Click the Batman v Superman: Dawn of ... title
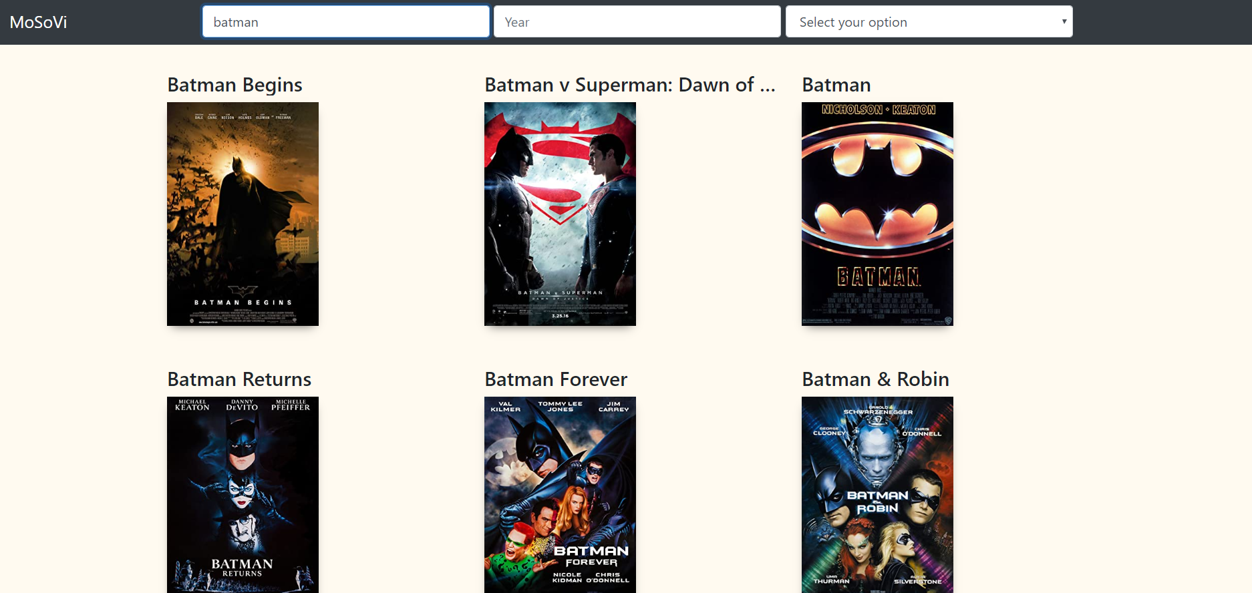The width and height of the screenshot is (1252, 593). click(x=630, y=85)
